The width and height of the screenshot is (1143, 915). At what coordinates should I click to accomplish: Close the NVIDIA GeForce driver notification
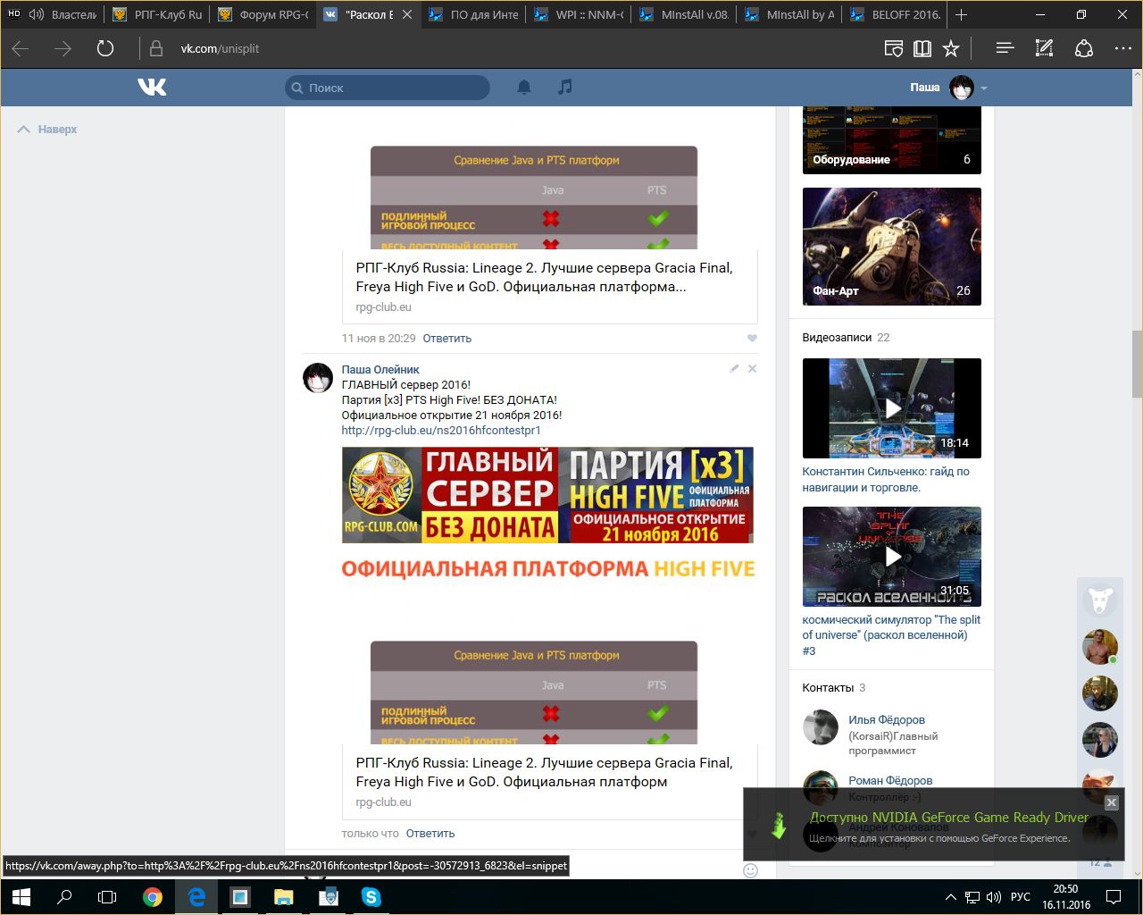[1111, 802]
